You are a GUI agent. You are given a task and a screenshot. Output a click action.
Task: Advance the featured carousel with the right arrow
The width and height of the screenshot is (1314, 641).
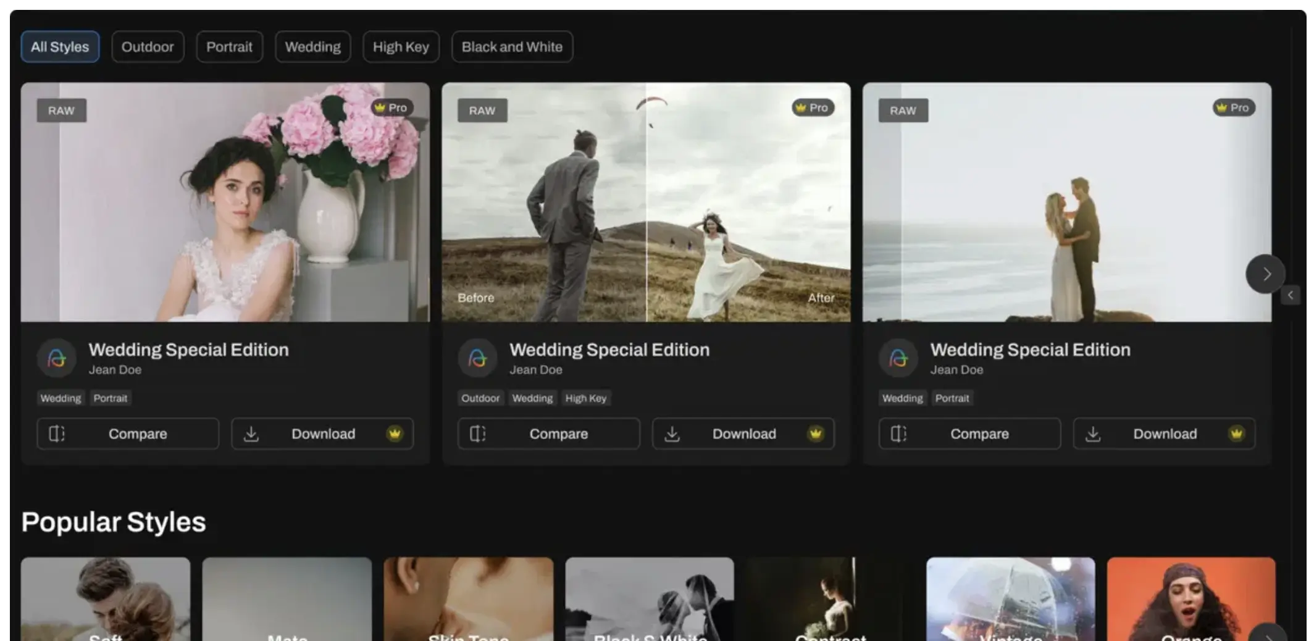[1266, 274]
